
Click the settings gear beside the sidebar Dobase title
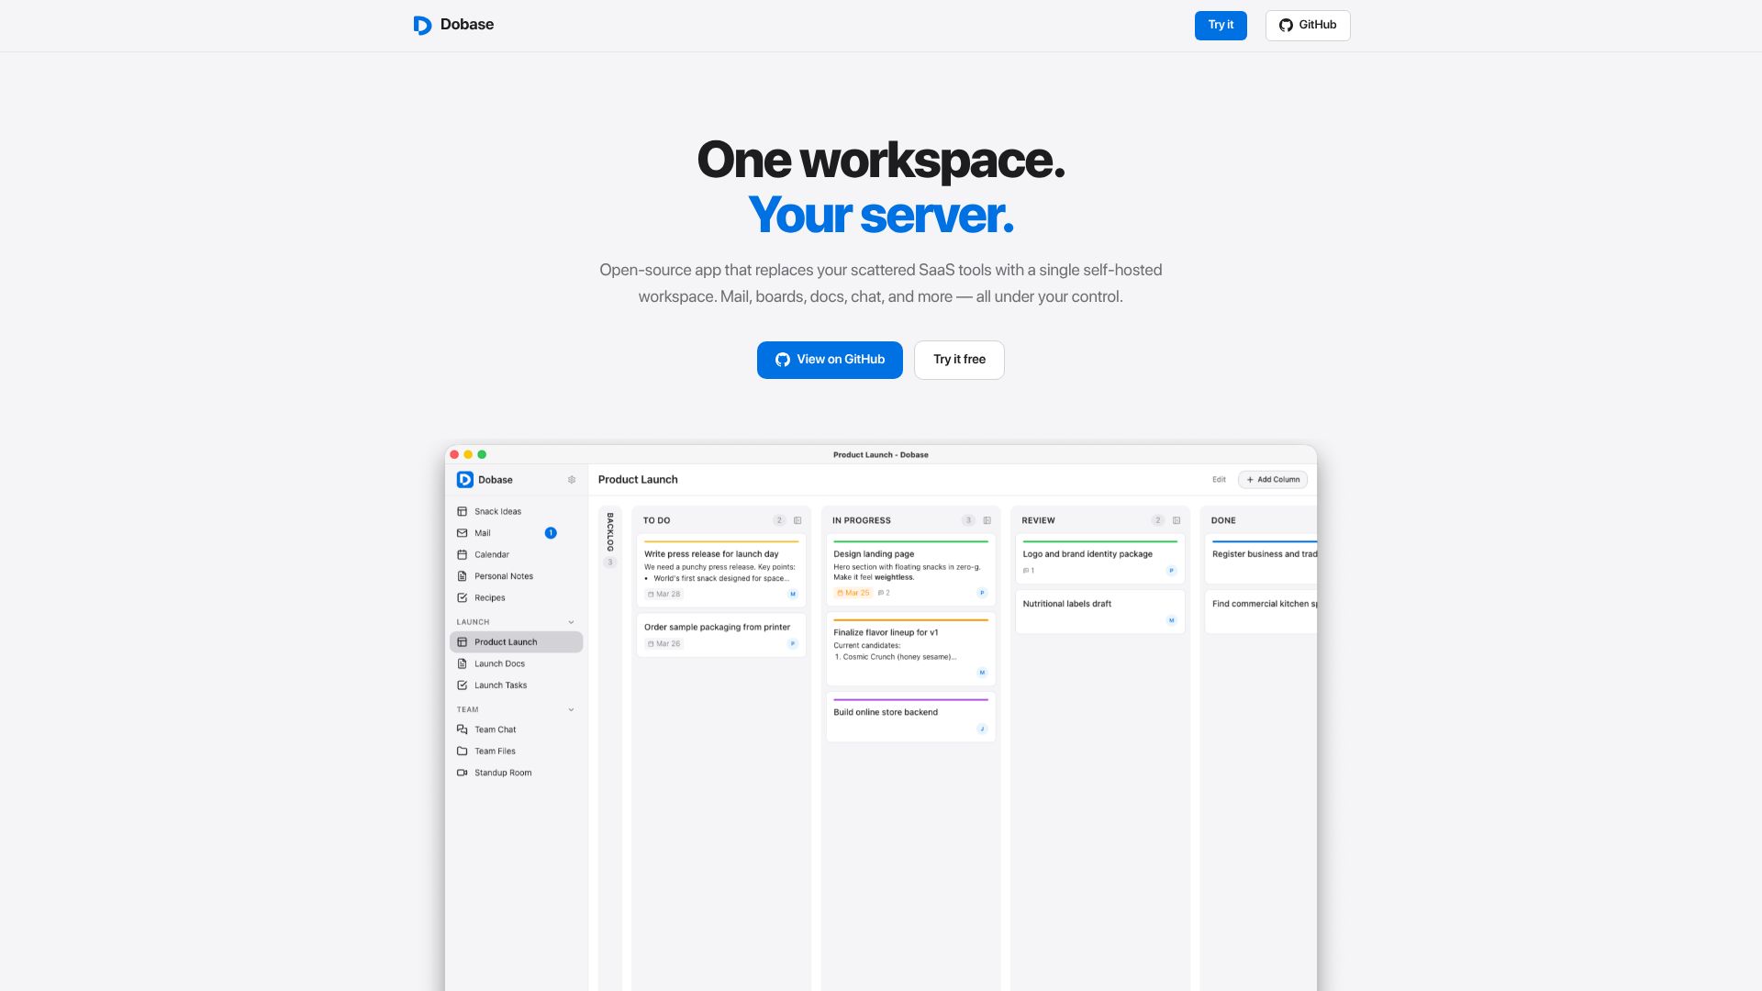(x=572, y=480)
